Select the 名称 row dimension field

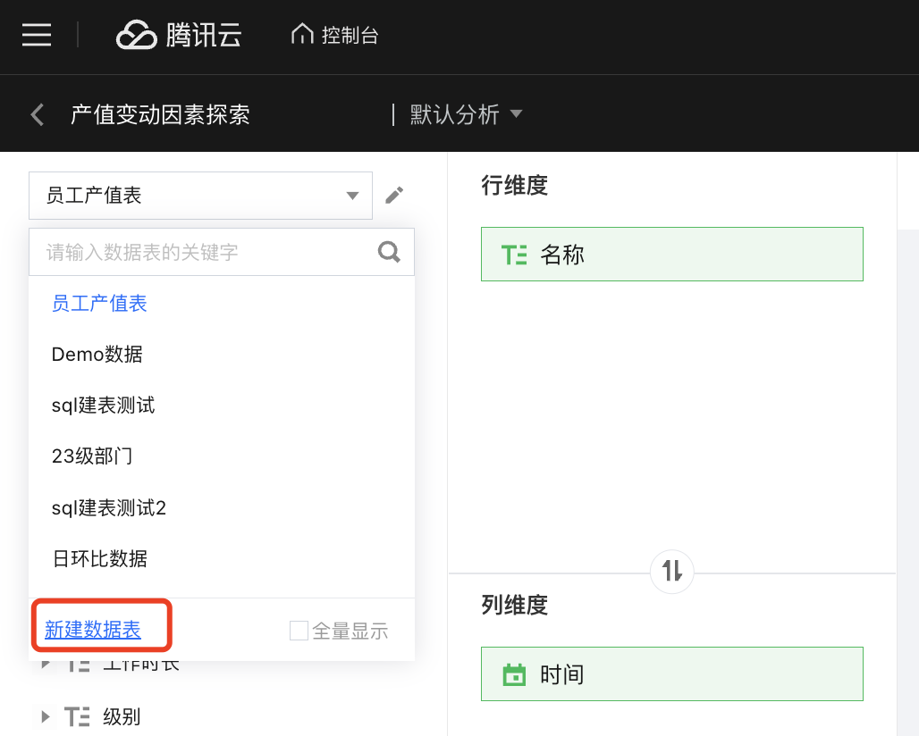pyautogui.click(x=671, y=255)
